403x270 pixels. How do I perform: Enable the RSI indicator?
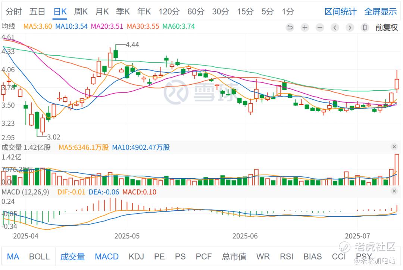(x=287, y=256)
